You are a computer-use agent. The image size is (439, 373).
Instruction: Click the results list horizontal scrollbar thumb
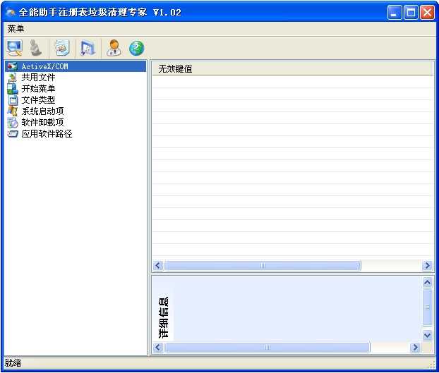tap(263, 265)
